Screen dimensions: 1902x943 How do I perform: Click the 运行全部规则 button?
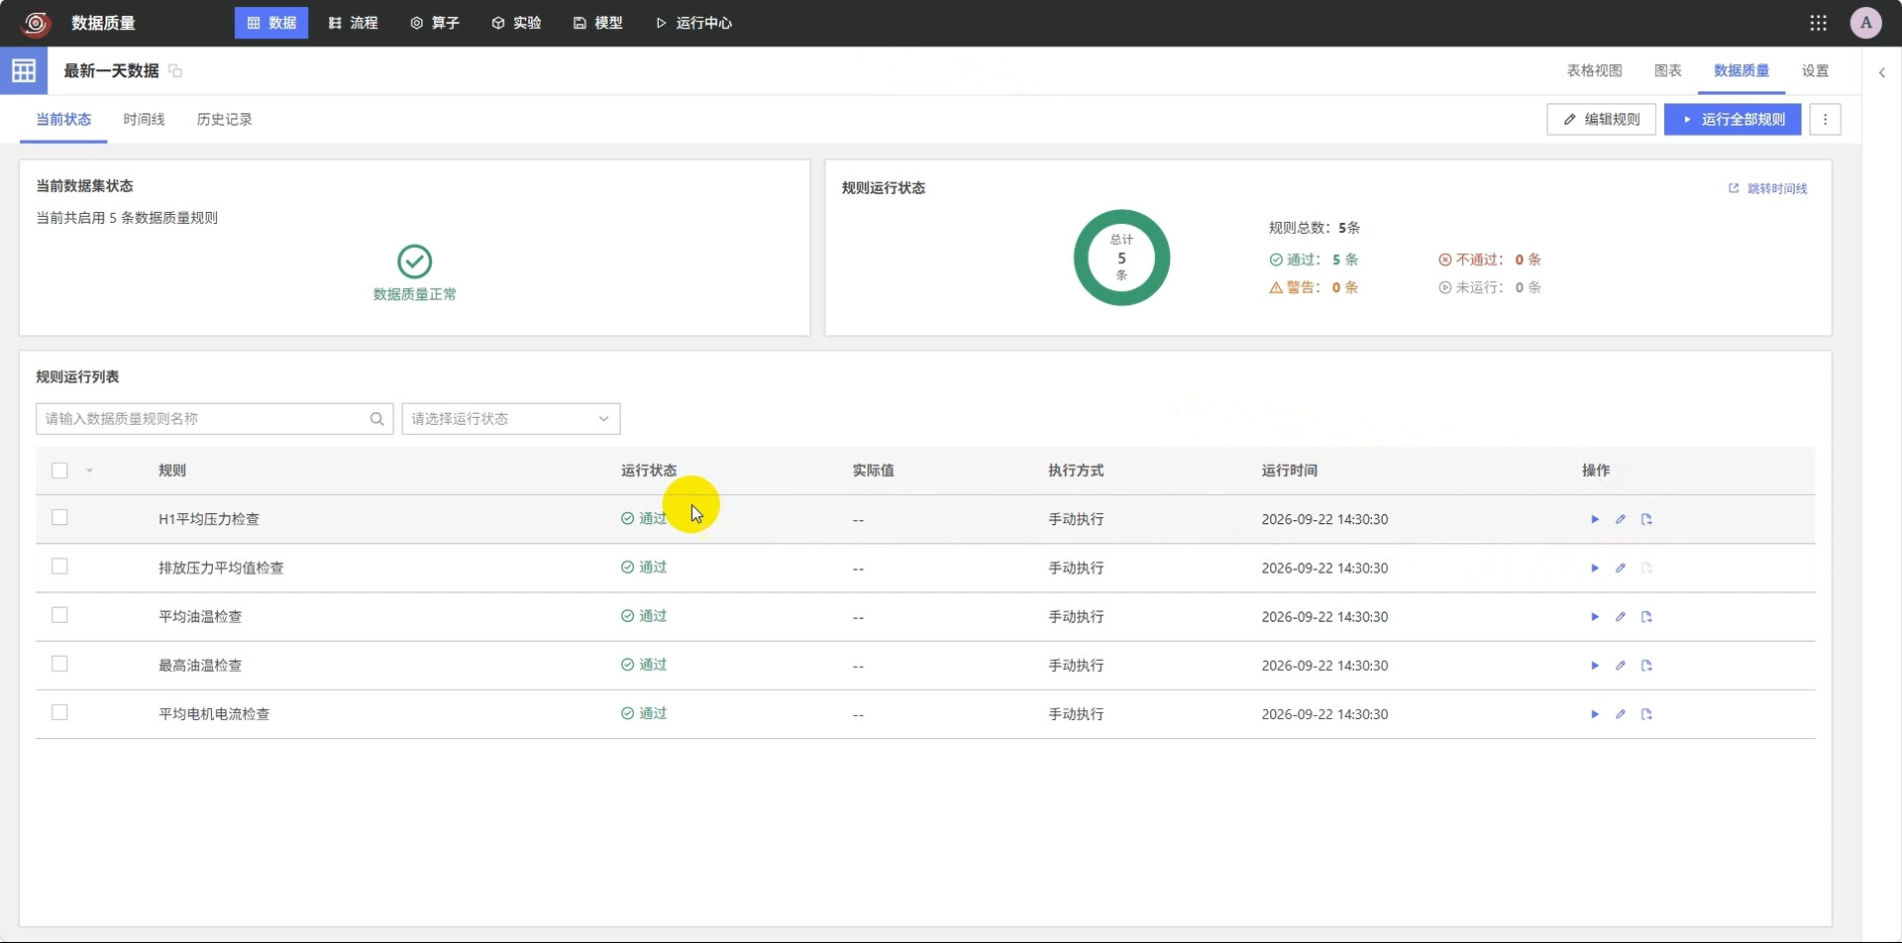[x=1733, y=120]
